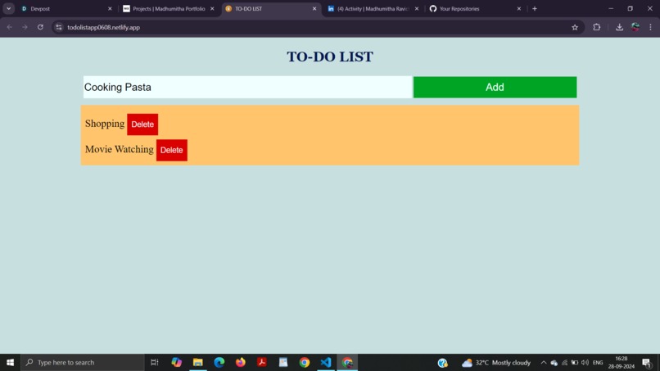Close the TO-DO LIST tab
The height and width of the screenshot is (371, 660).
[314, 8]
